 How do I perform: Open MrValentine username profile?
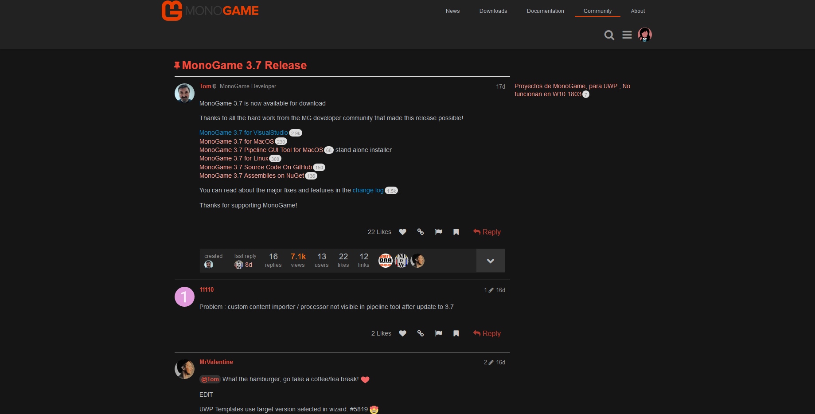216,362
